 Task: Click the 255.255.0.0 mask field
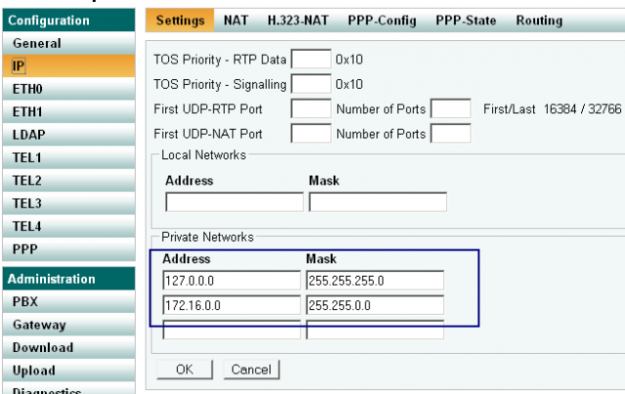point(375,305)
